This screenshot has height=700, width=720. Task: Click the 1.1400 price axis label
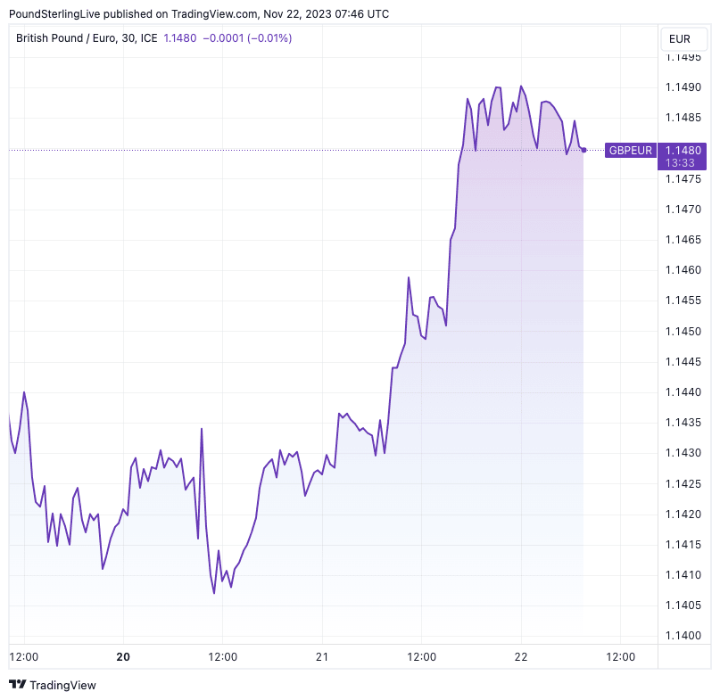(683, 635)
